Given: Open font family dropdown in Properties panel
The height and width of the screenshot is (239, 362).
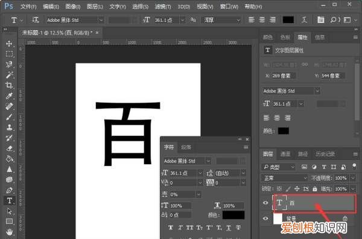Looking at the screenshot, I should 317,91.
